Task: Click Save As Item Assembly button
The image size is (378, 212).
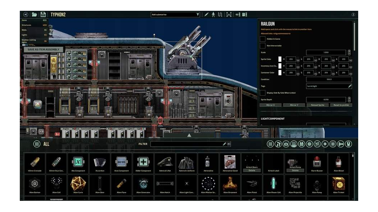Action: pyautogui.click(x=44, y=49)
